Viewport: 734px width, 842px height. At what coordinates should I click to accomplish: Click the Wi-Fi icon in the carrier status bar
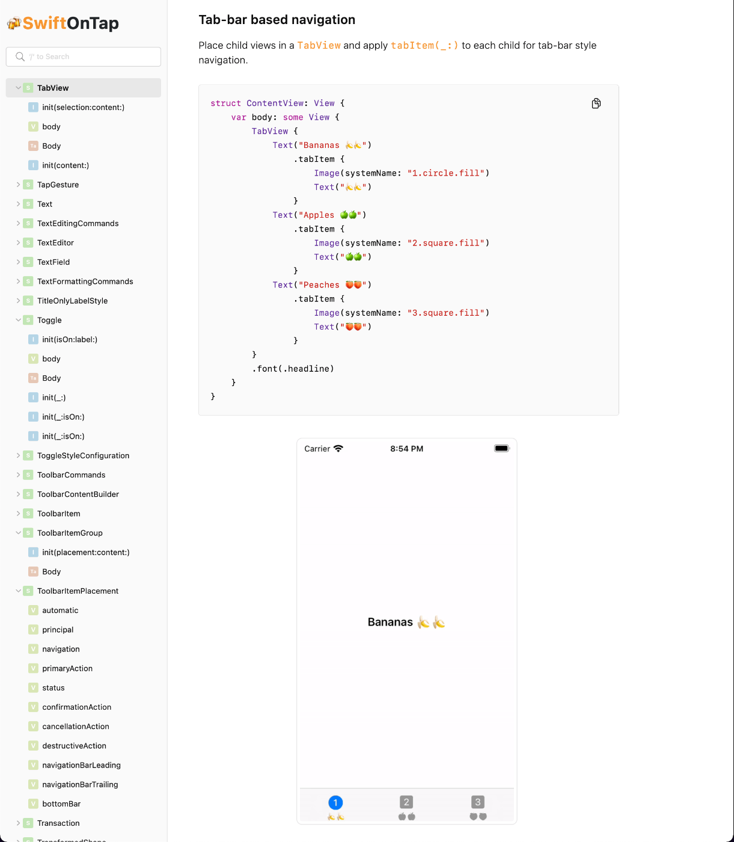tap(338, 447)
